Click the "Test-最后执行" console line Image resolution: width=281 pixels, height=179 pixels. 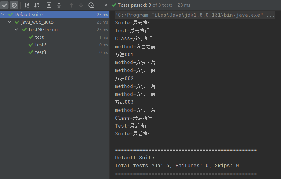click(132, 126)
